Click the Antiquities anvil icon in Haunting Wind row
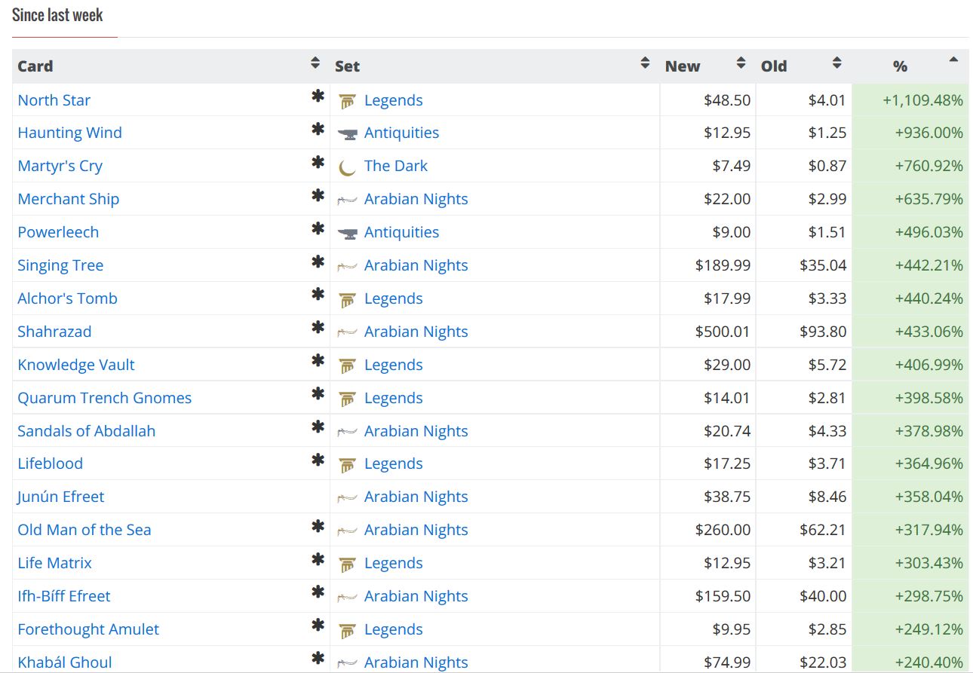This screenshot has width=973, height=673. (x=347, y=134)
